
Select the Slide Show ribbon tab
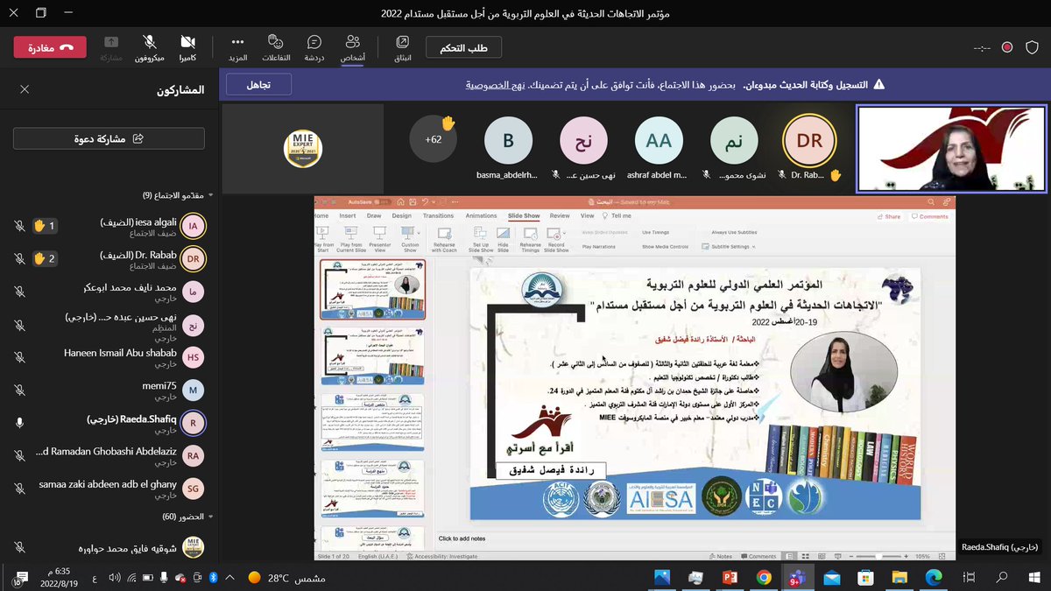523,215
